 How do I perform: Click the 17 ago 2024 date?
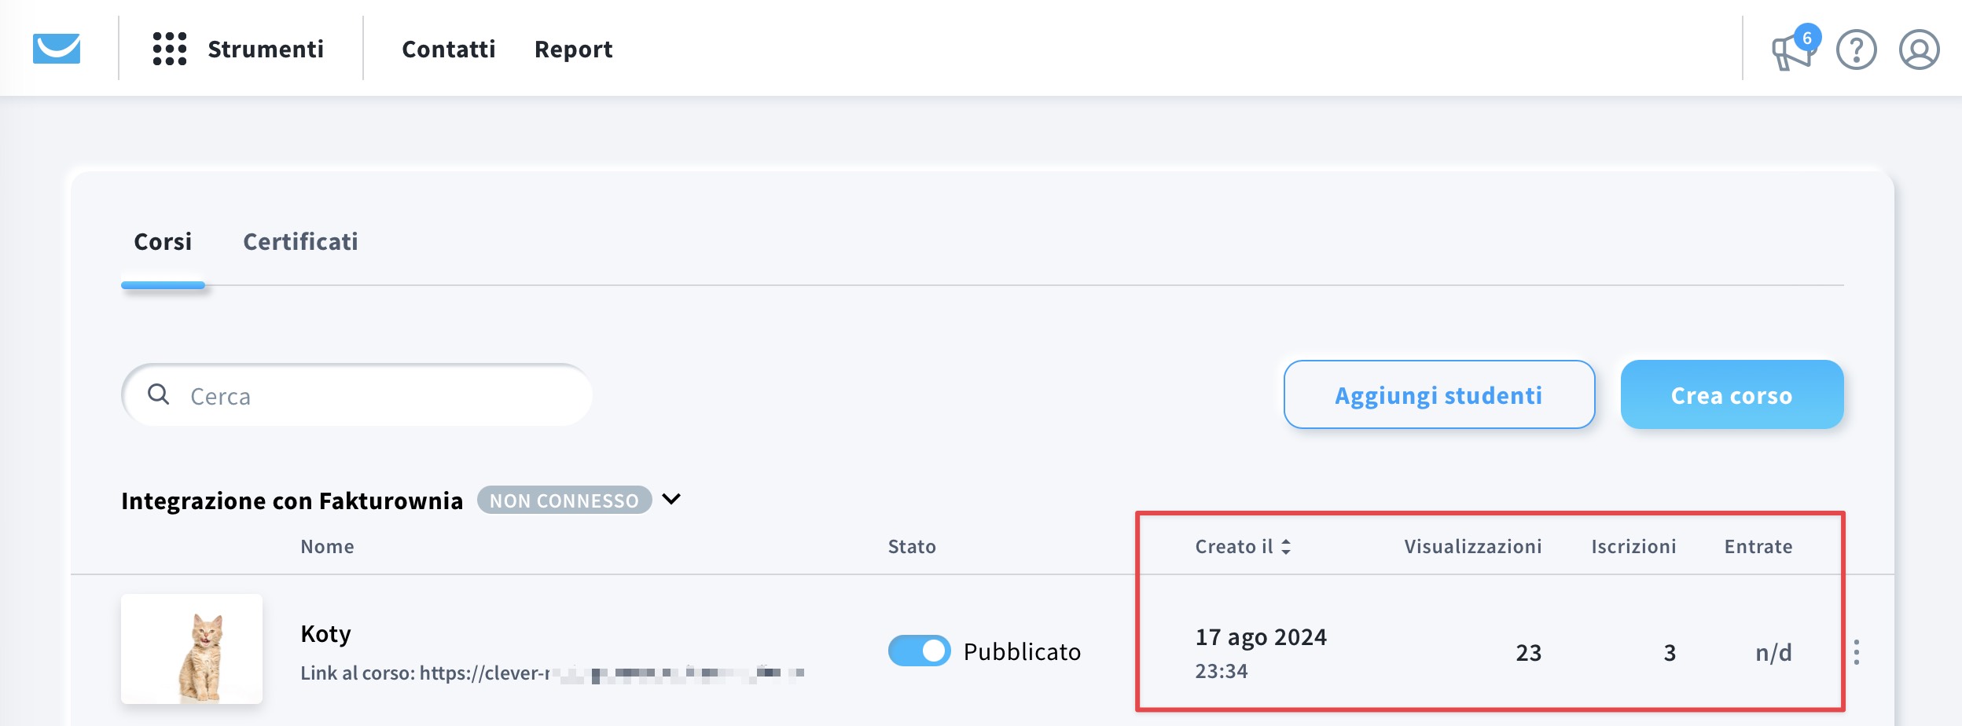tap(1261, 637)
